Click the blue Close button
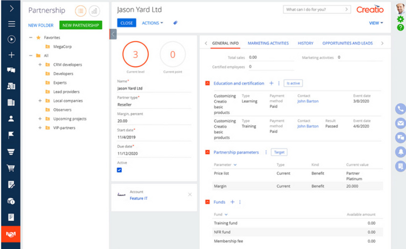The height and width of the screenshot is (249, 406). click(x=127, y=23)
